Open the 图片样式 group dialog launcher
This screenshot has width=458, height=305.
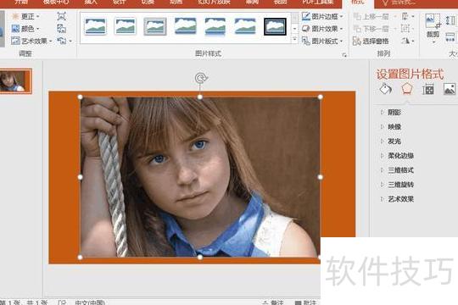(344, 55)
